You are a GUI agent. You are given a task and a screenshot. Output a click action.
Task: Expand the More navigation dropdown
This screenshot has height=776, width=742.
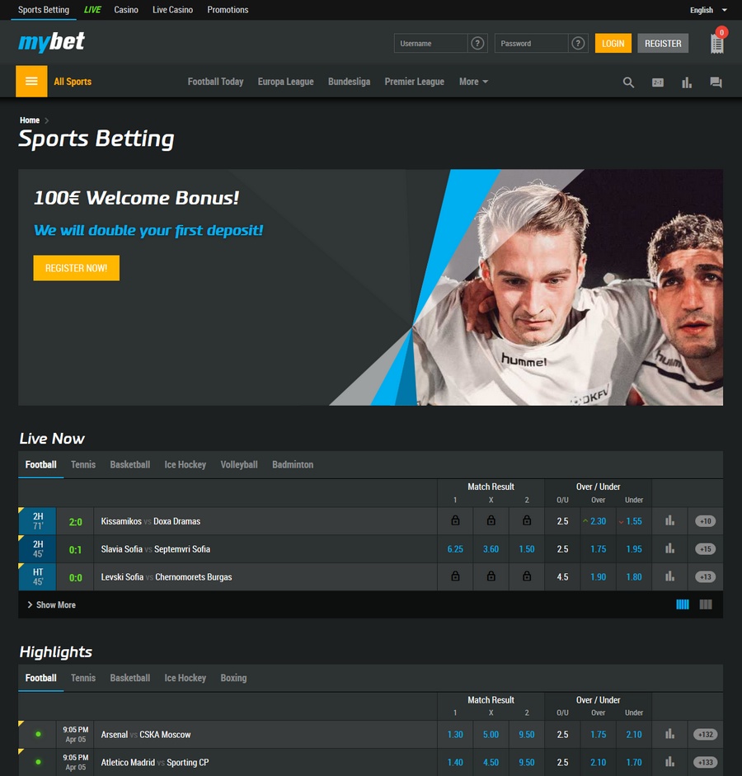click(x=473, y=82)
